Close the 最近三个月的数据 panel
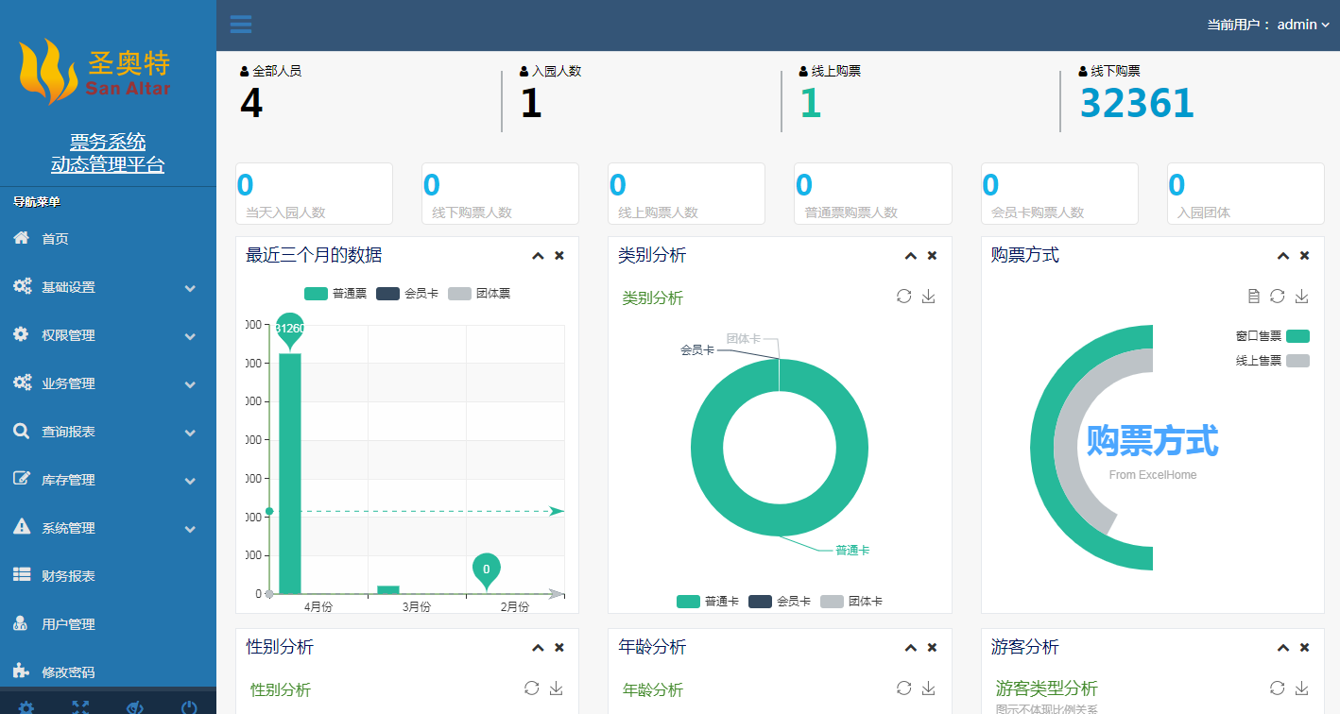Screen dimensions: 1340x714 pos(559,256)
